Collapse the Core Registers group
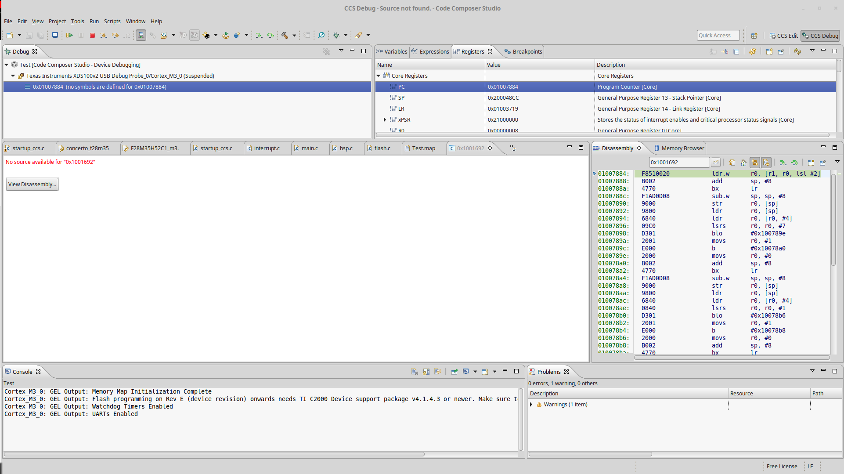844x474 pixels. tap(379, 76)
